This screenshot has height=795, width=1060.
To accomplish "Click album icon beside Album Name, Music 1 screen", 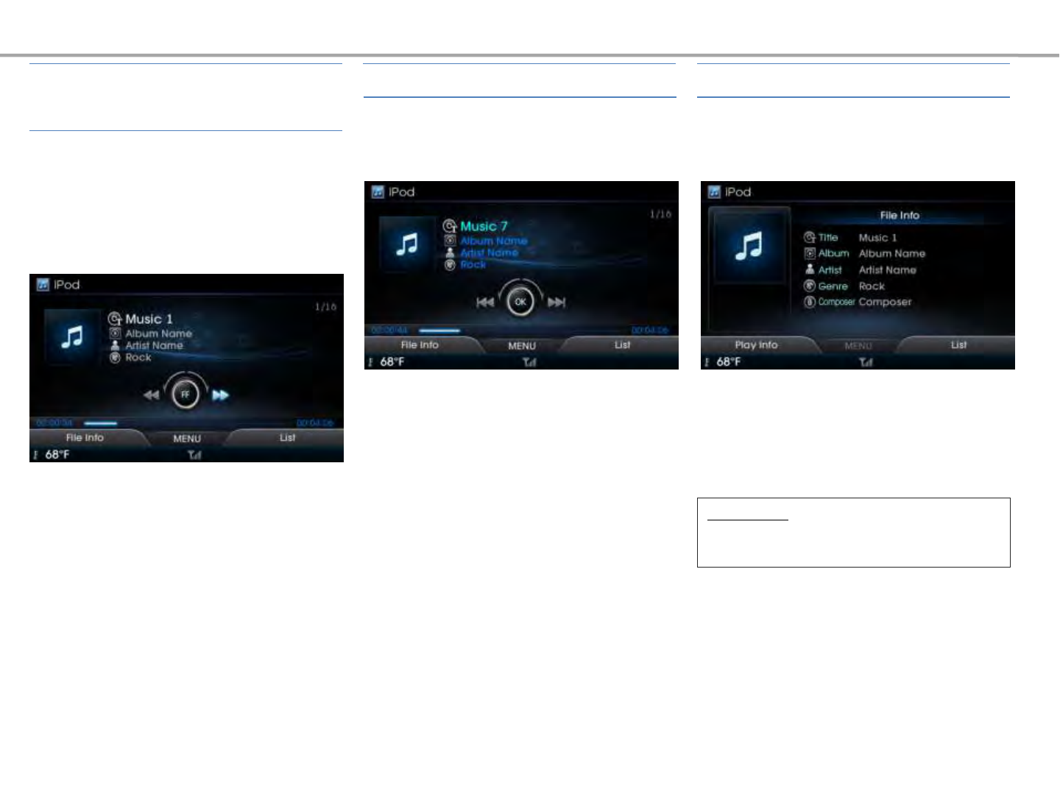I will [115, 333].
